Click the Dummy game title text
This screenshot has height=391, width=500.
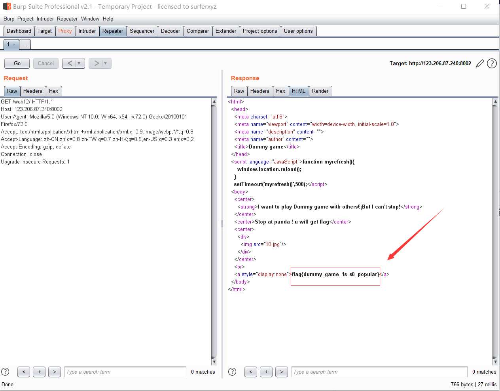pos(266,147)
